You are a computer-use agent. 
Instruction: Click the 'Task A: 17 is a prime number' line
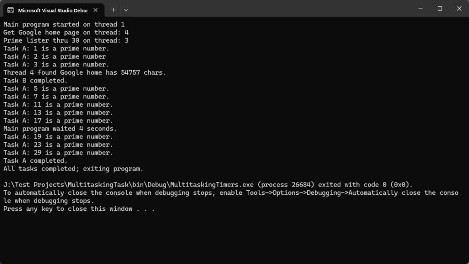58,121
